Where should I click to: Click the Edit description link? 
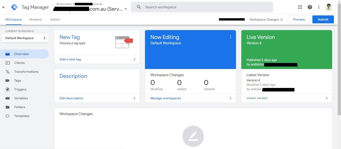(x=71, y=98)
